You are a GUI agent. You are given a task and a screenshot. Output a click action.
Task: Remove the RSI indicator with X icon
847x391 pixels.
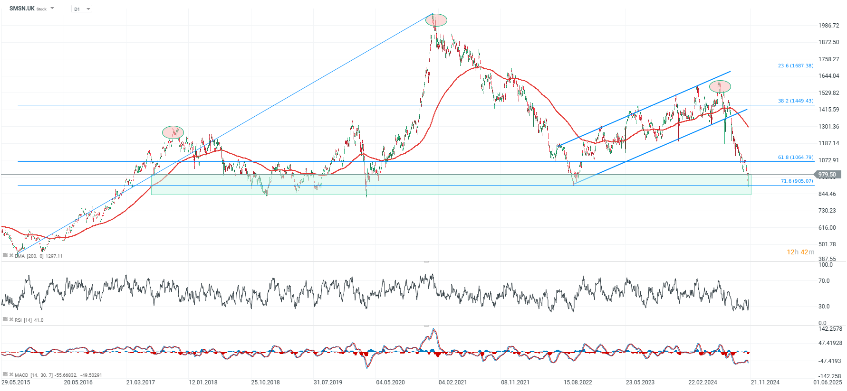point(11,319)
